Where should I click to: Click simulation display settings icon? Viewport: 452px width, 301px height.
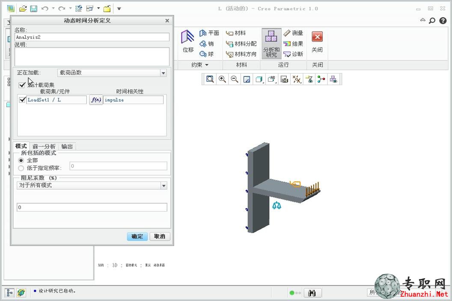(x=309, y=79)
